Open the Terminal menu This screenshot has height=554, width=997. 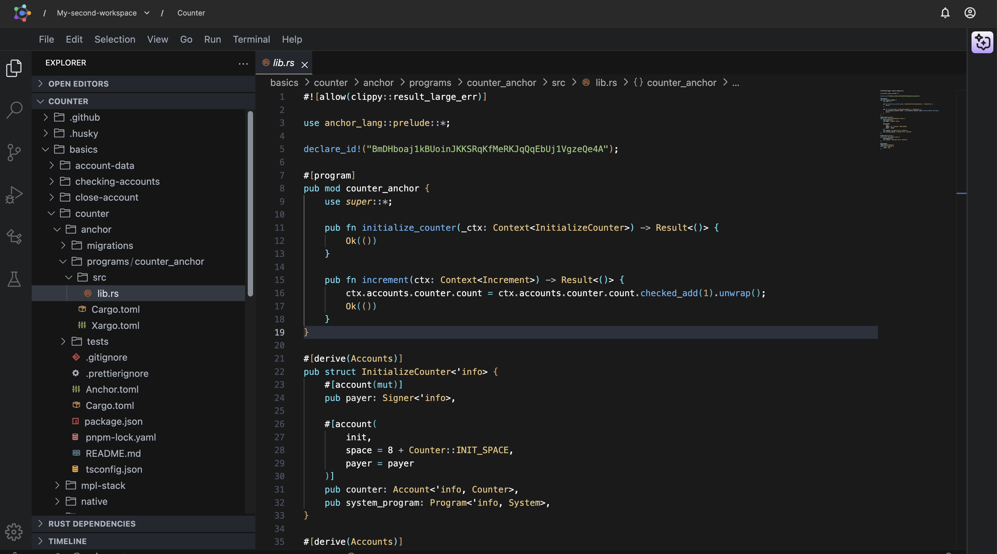[x=251, y=39]
